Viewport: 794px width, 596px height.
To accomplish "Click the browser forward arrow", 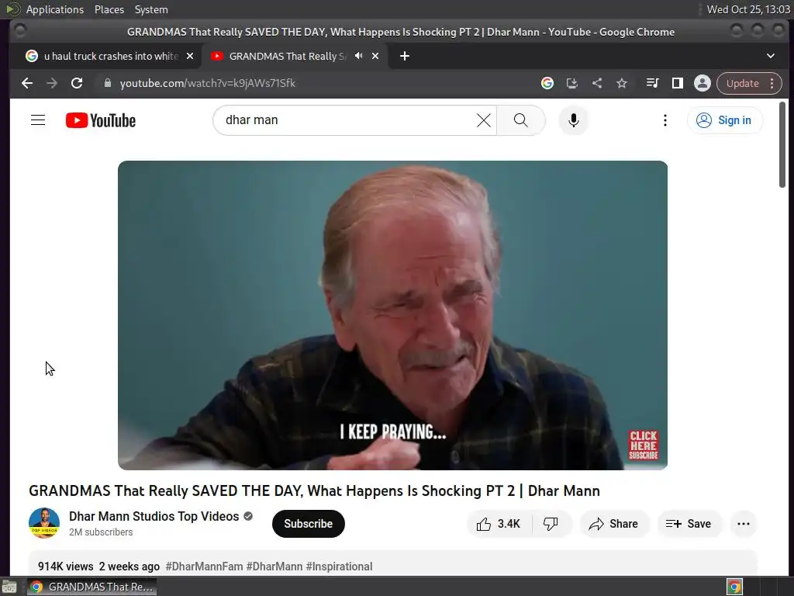I will [x=52, y=83].
